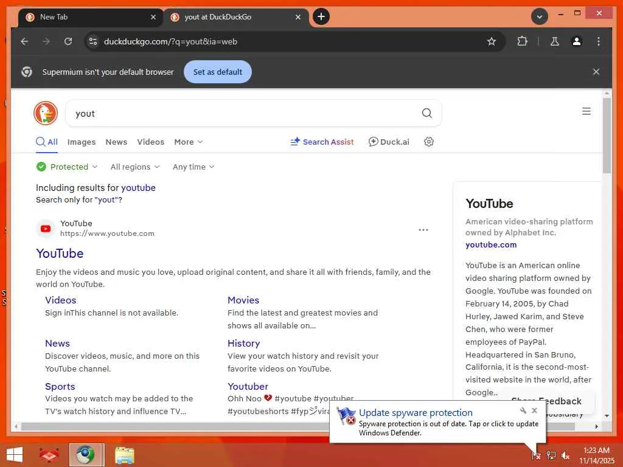View site information icon in address bar

pyautogui.click(x=93, y=41)
